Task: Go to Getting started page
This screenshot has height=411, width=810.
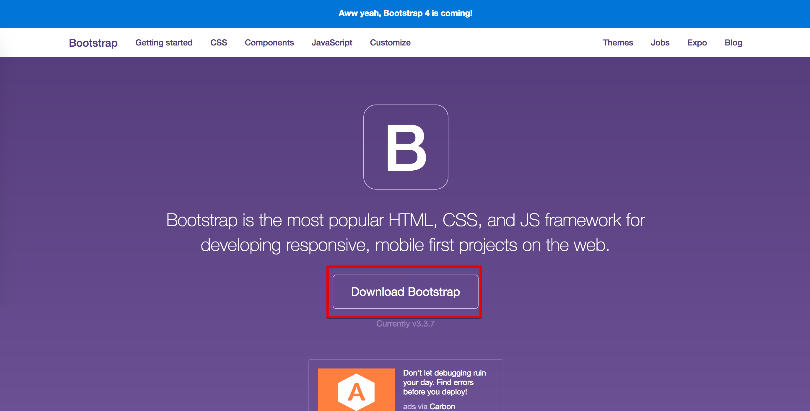Action: [164, 43]
